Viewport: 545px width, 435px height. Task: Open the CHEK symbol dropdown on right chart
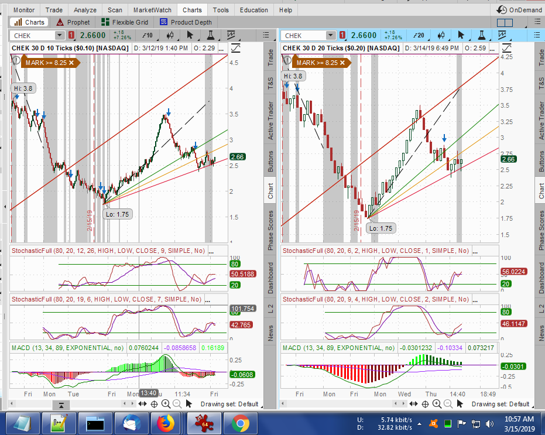[x=331, y=36]
